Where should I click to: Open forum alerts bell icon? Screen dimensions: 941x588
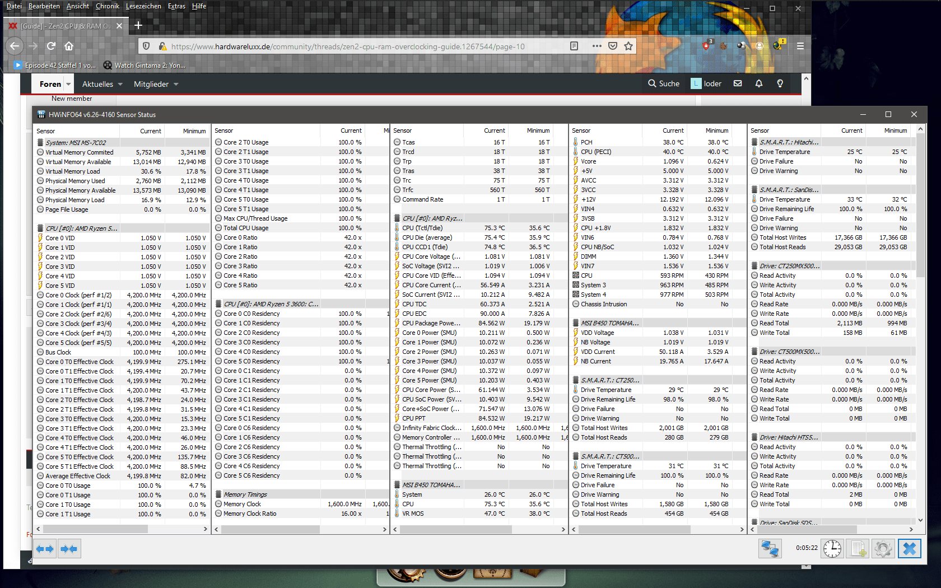click(759, 83)
